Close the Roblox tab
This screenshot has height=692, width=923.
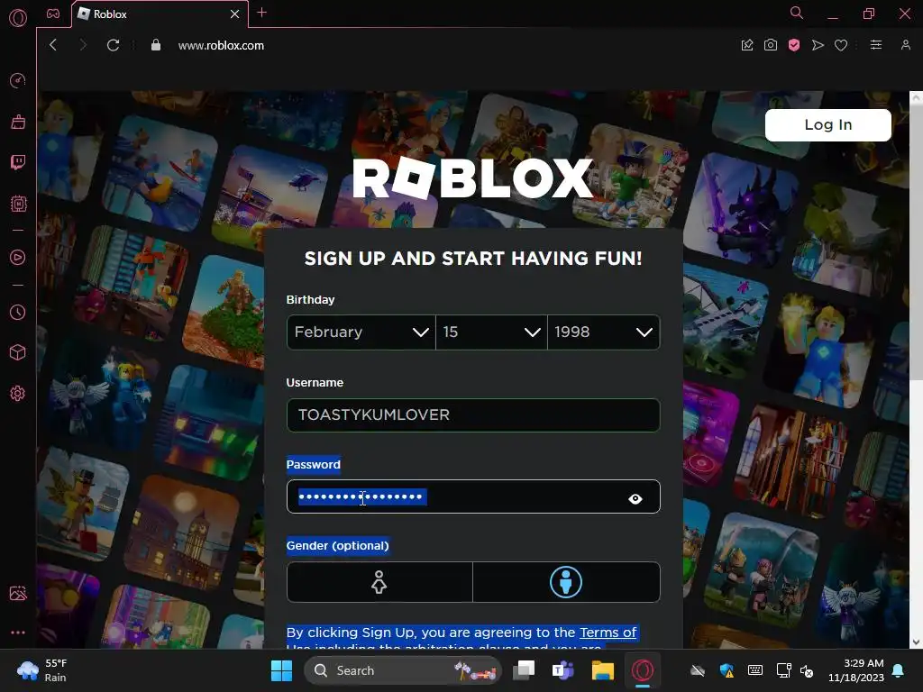point(235,14)
